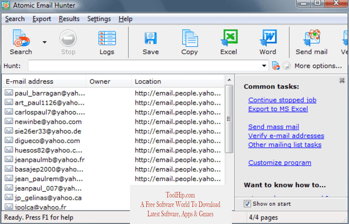The width and height of the screenshot is (349, 224).
Task: Click the greyed stop icon beside Hunt field
Action: pos(286,66)
